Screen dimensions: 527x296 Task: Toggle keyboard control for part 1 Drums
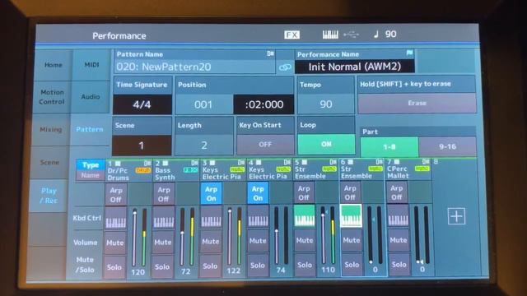[x=116, y=219]
